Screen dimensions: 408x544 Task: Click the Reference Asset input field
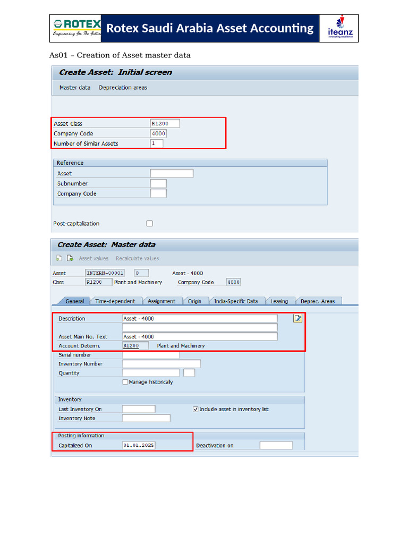pos(172,174)
